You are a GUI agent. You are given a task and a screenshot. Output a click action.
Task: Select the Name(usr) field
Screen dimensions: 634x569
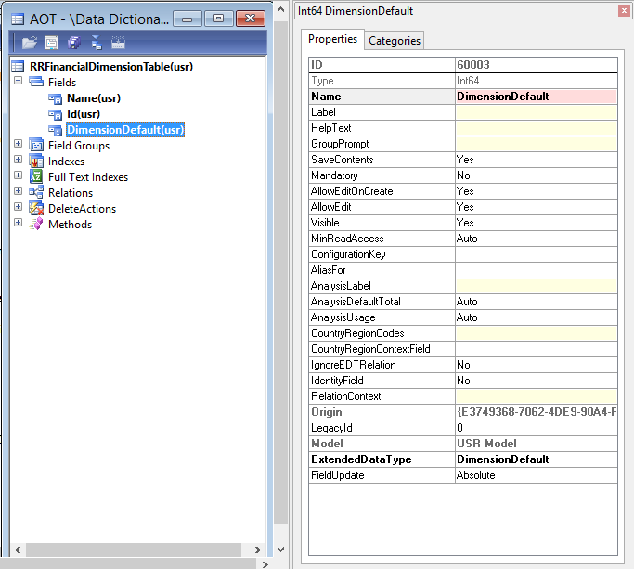pos(94,98)
